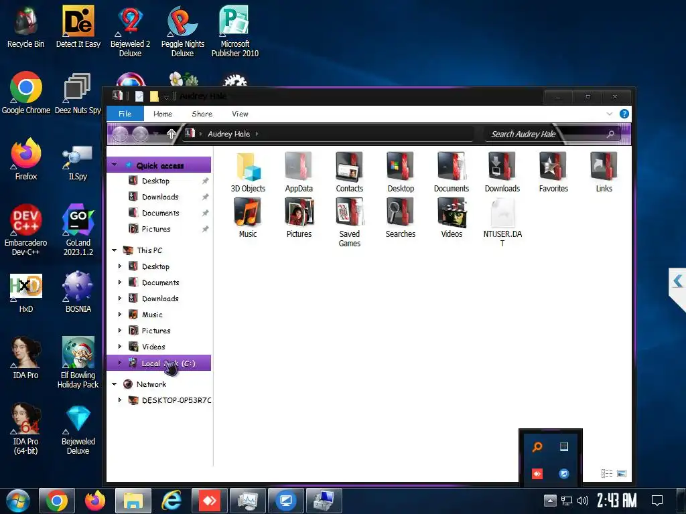Open the Saved Games folder
This screenshot has width=686, height=514.
click(x=349, y=222)
